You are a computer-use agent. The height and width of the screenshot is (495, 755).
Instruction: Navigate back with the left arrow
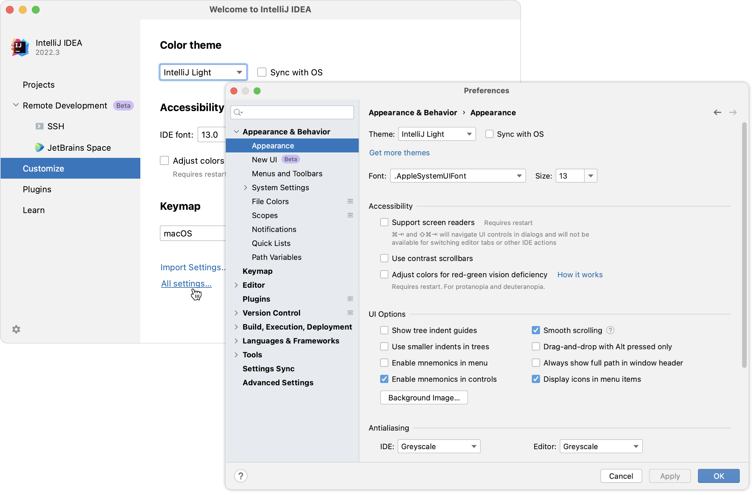(717, 112)
